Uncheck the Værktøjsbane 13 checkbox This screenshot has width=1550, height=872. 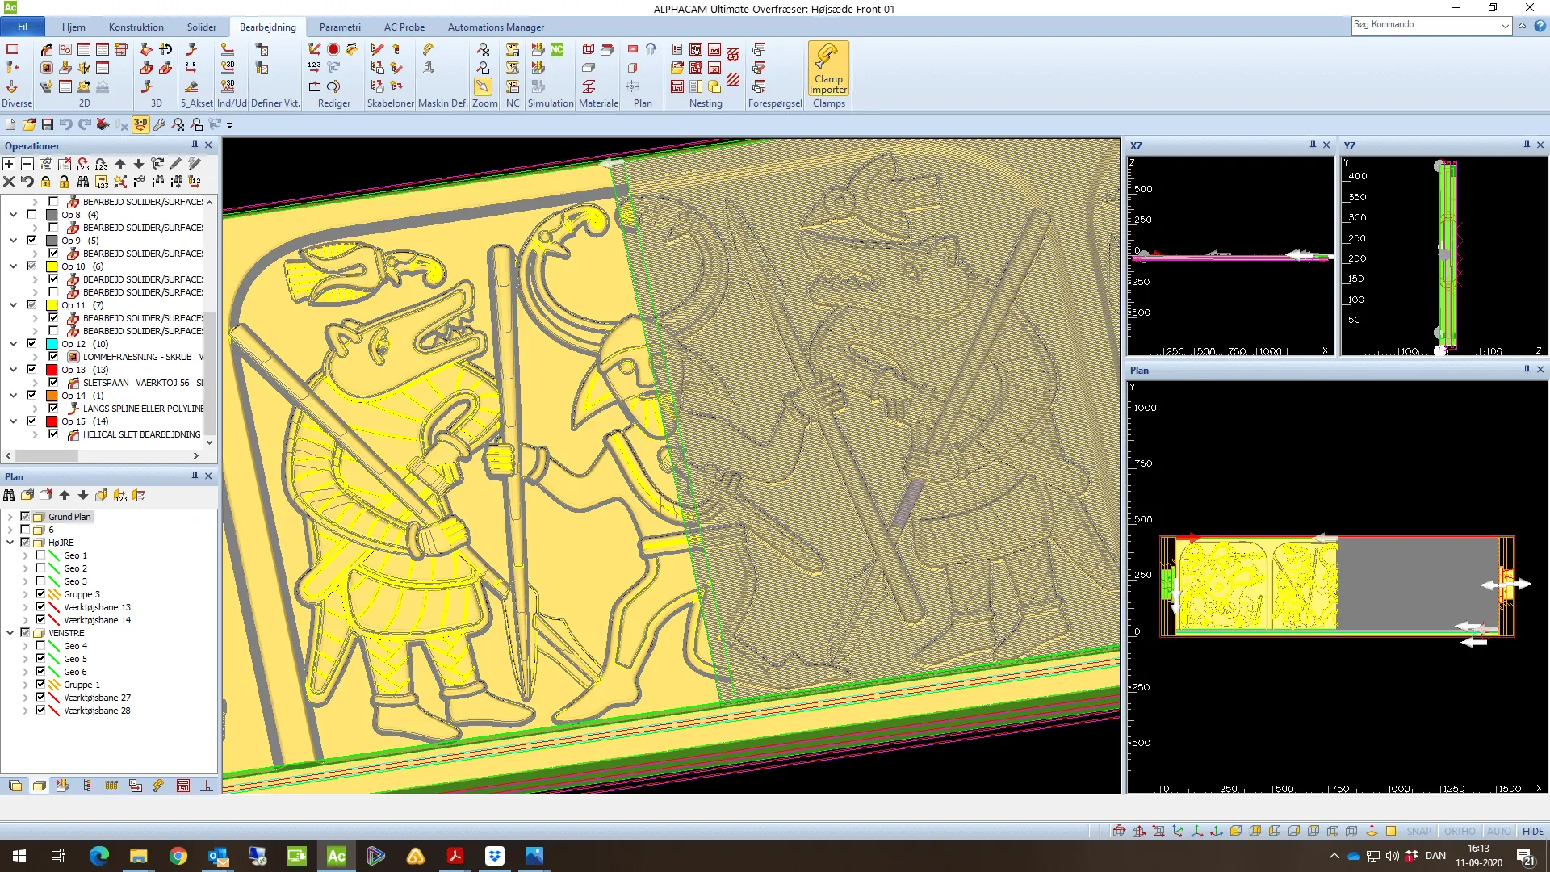pos(40,607)
